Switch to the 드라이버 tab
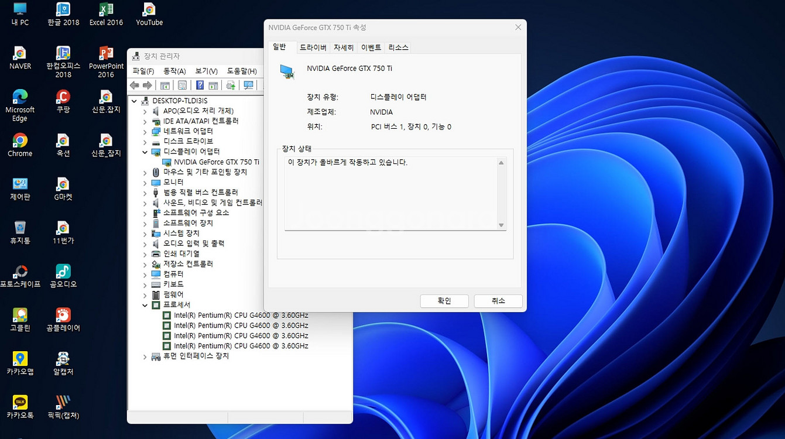This screenshot has width=785, height=439. click(x=313, y=47)
